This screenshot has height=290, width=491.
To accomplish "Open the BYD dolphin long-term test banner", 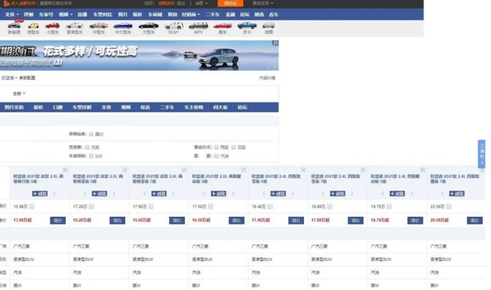I will pos(139,55).
